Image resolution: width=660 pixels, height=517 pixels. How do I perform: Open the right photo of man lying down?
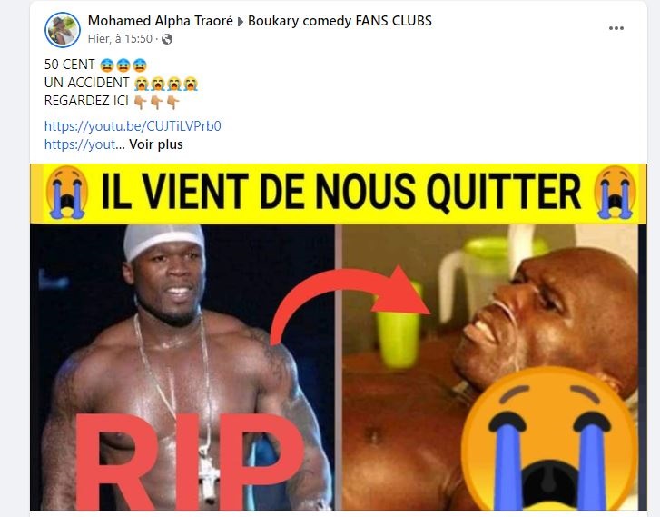(x=491, y=367)
